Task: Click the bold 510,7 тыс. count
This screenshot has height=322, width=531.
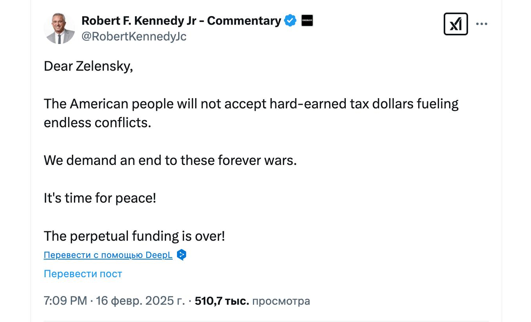Action: click(x=222, y=301)
